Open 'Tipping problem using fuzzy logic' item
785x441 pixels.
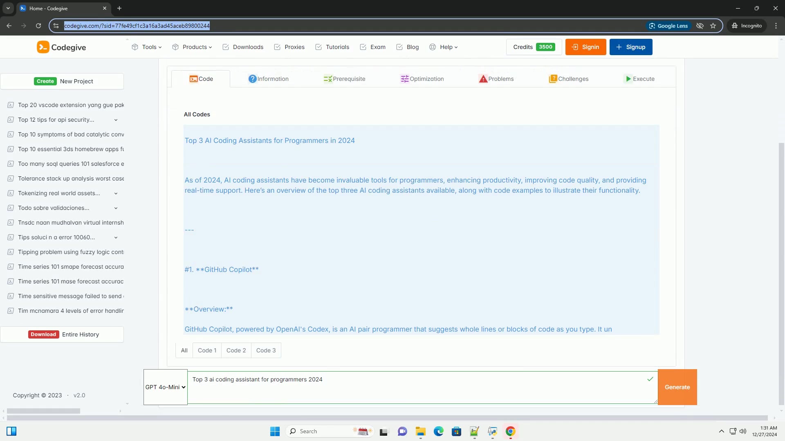coord(66,252)
